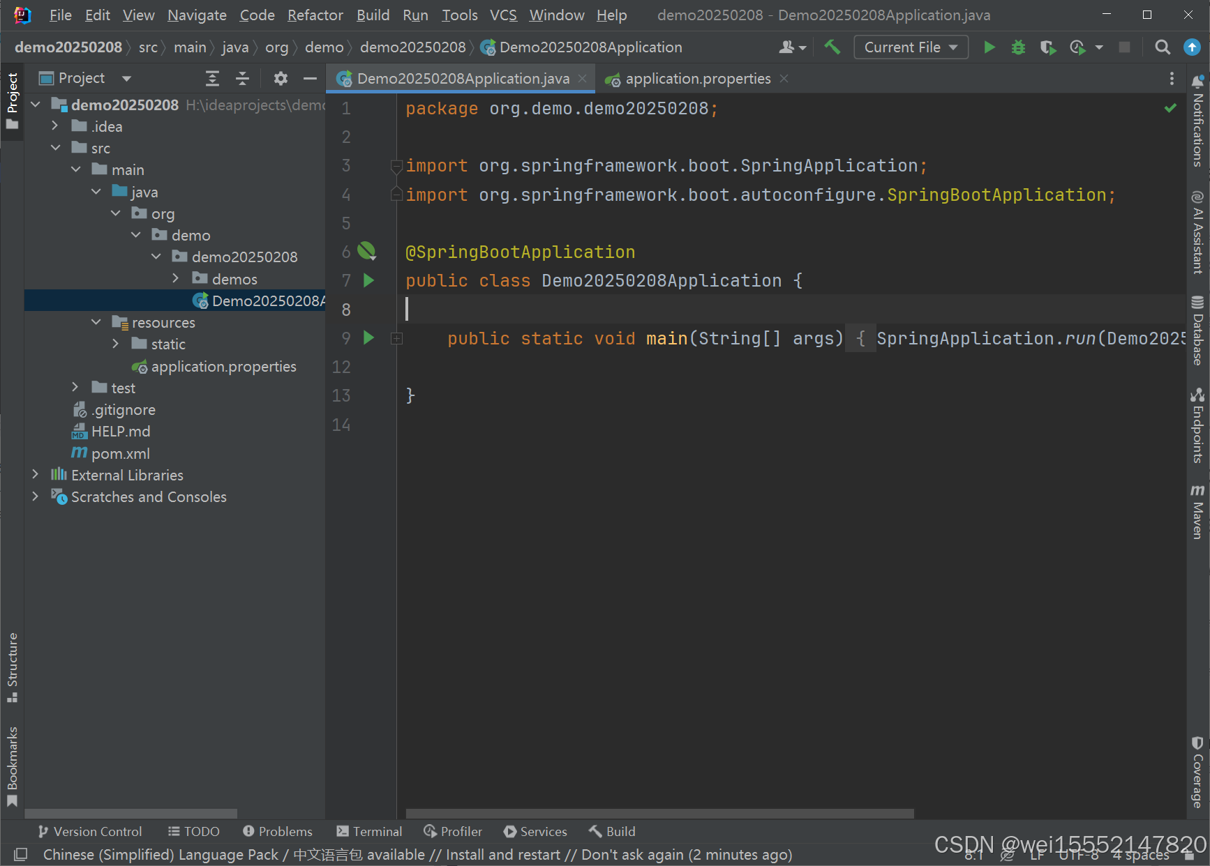Open the Refactor menu

tap(315, 15)
